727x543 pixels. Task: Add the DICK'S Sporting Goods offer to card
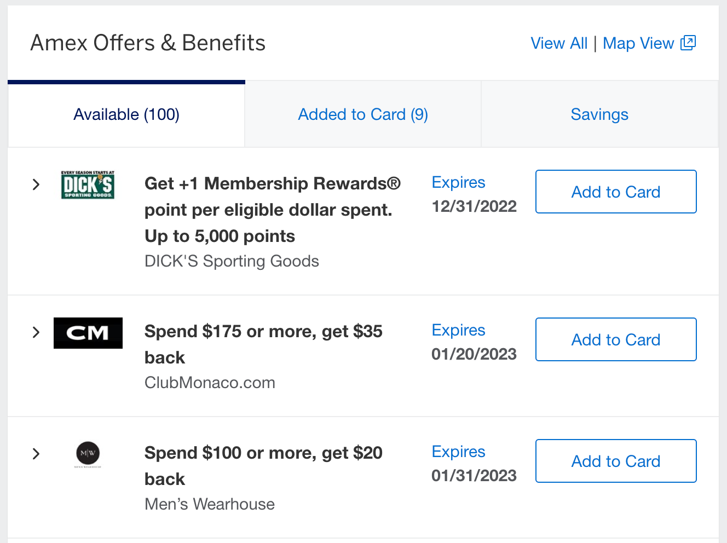coord(616,192)
